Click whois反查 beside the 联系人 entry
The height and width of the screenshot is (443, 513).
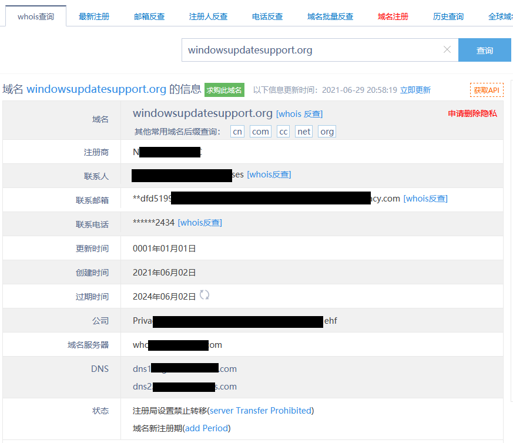[x=269, y=174]
